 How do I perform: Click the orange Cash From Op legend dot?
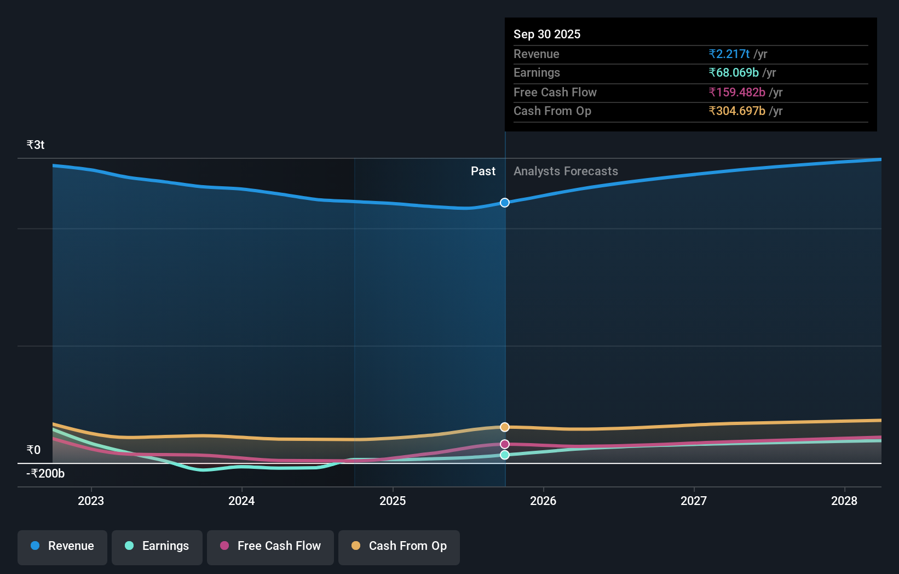click(355, 546)
